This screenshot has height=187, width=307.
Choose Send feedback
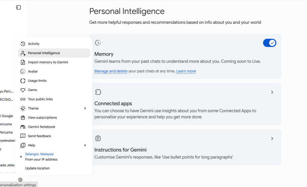click(54, 136)
